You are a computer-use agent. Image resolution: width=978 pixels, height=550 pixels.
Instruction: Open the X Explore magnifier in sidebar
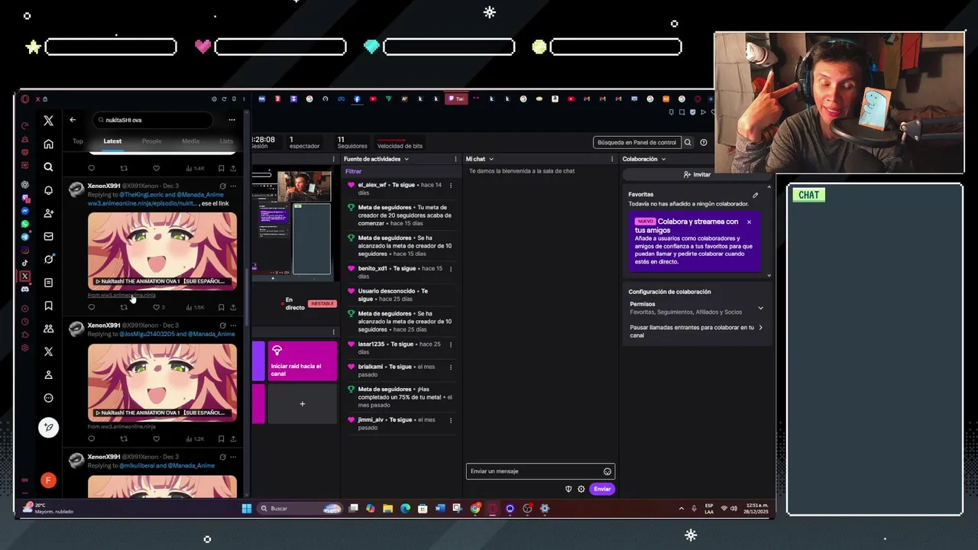point(48,167)
